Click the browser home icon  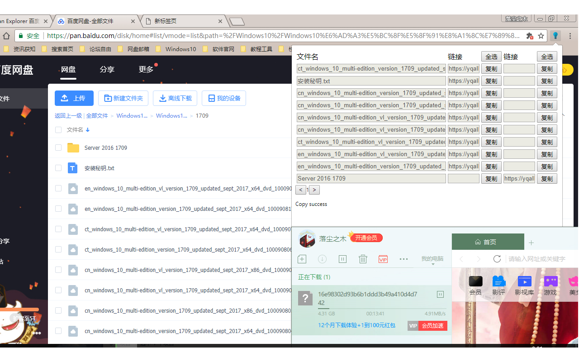6,36
